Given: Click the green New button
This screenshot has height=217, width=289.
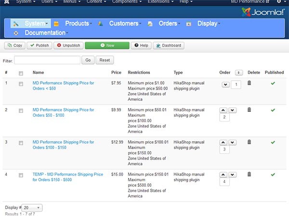Looking at the screenshot, I should (x=107, y=45).
